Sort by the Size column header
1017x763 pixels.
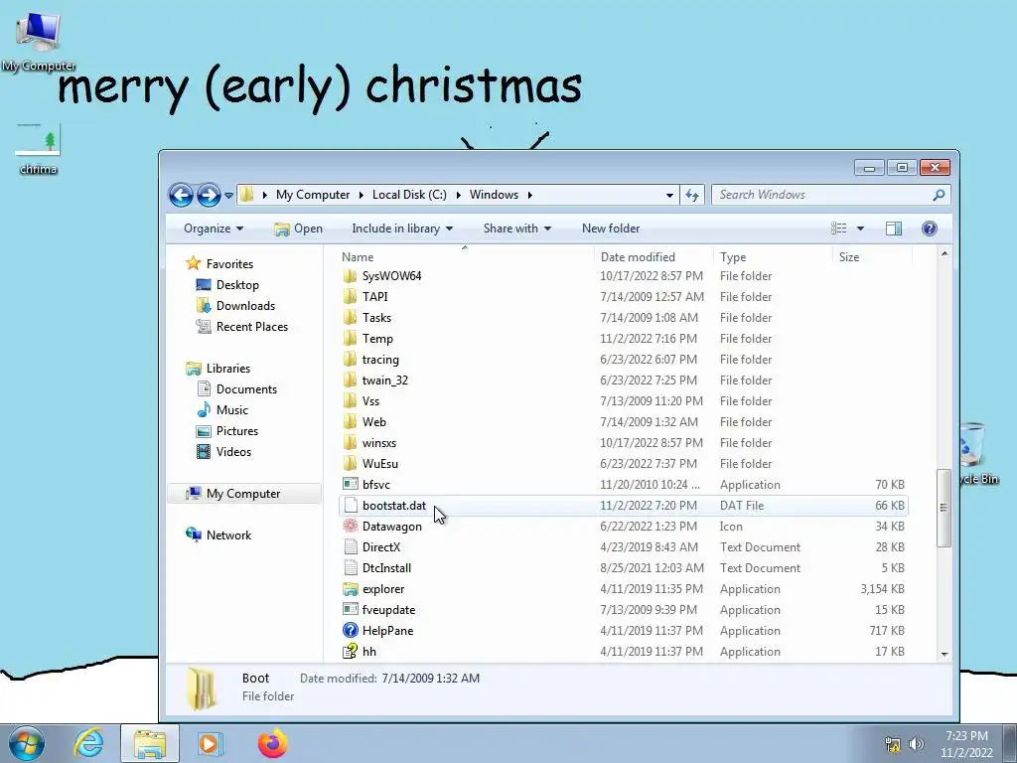(x=849, y=257)
